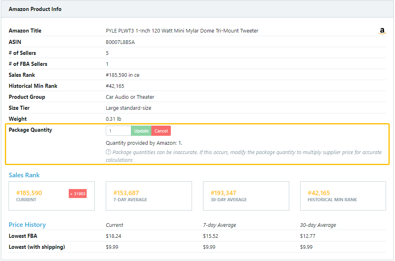Select the ASIN value B0007L8BSA
The width and height of the screenshot is (395, 261).
120,42
